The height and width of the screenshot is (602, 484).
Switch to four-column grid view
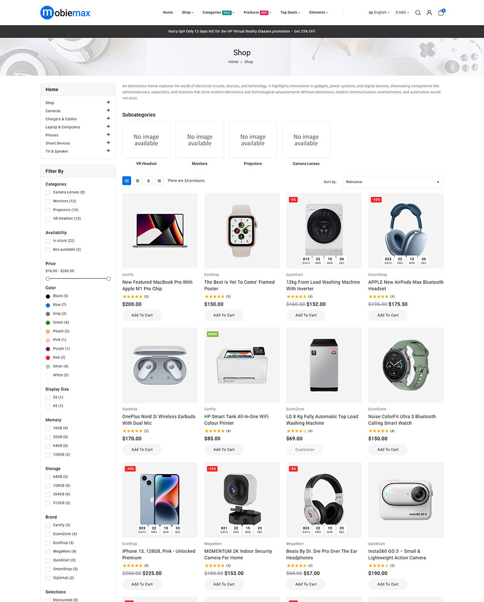pos(127,181)
